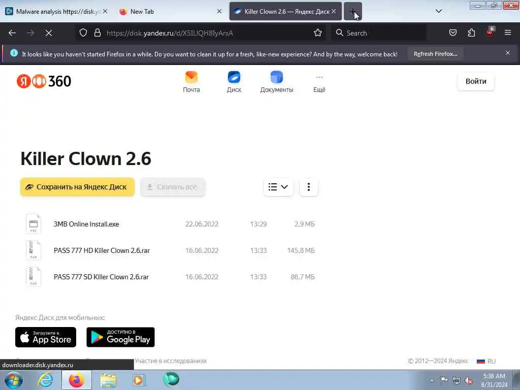Click the Firefox taskbar icon

coord(77,380)
